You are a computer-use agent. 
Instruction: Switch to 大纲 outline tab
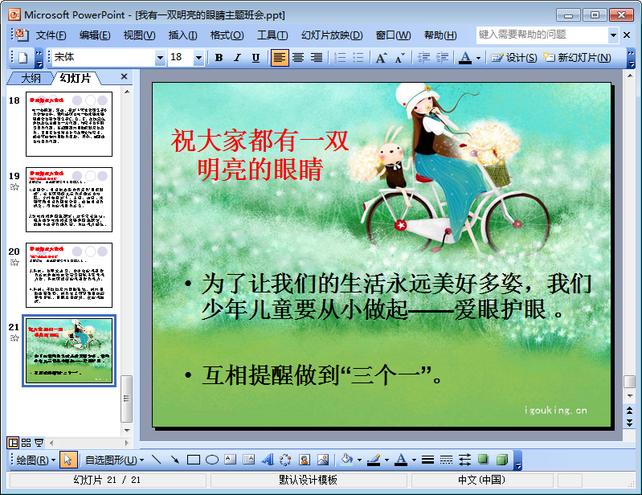[x=31, y=78]
